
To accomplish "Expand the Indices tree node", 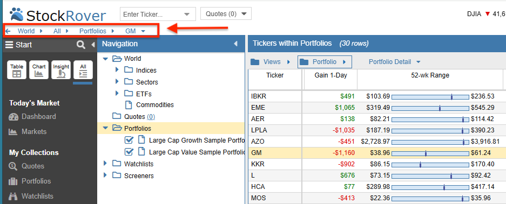I will (x=117, y=70).
